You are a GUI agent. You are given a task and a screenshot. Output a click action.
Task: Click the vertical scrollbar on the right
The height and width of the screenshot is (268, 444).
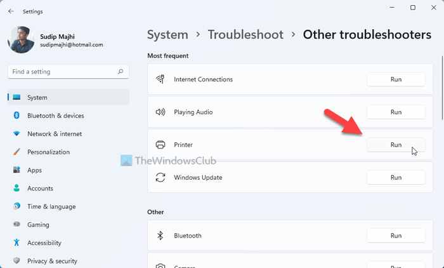coord(442,88)
